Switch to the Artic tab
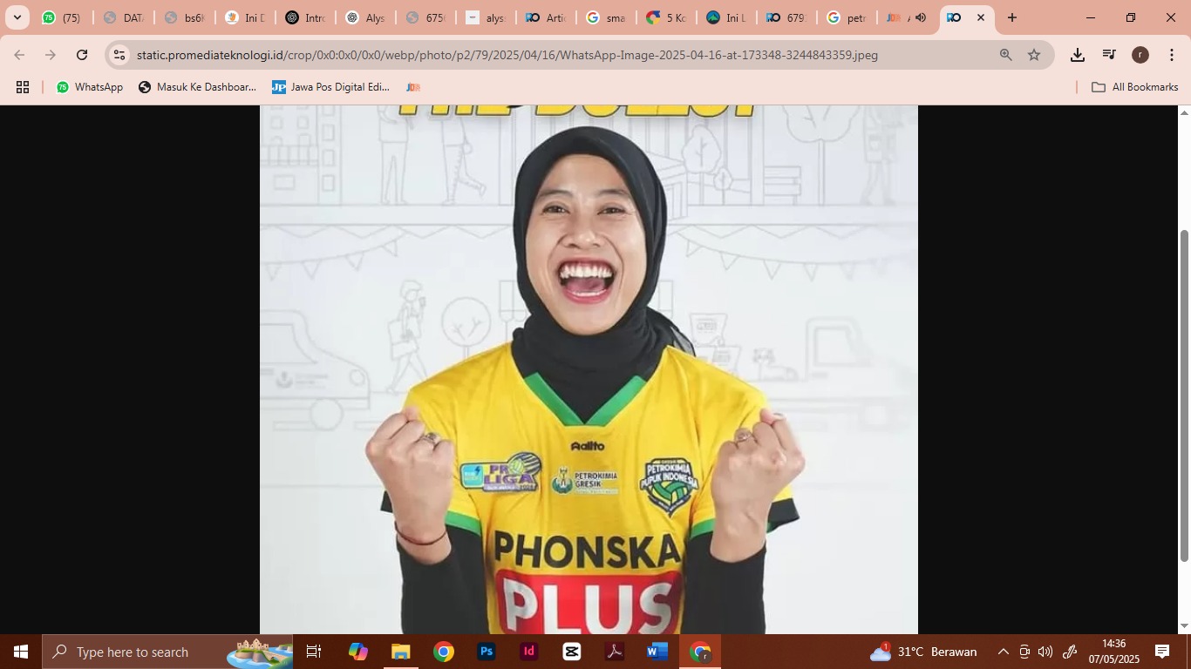Image resolution: width=1191 pixels, height=669 pixels. coord(547,17)
